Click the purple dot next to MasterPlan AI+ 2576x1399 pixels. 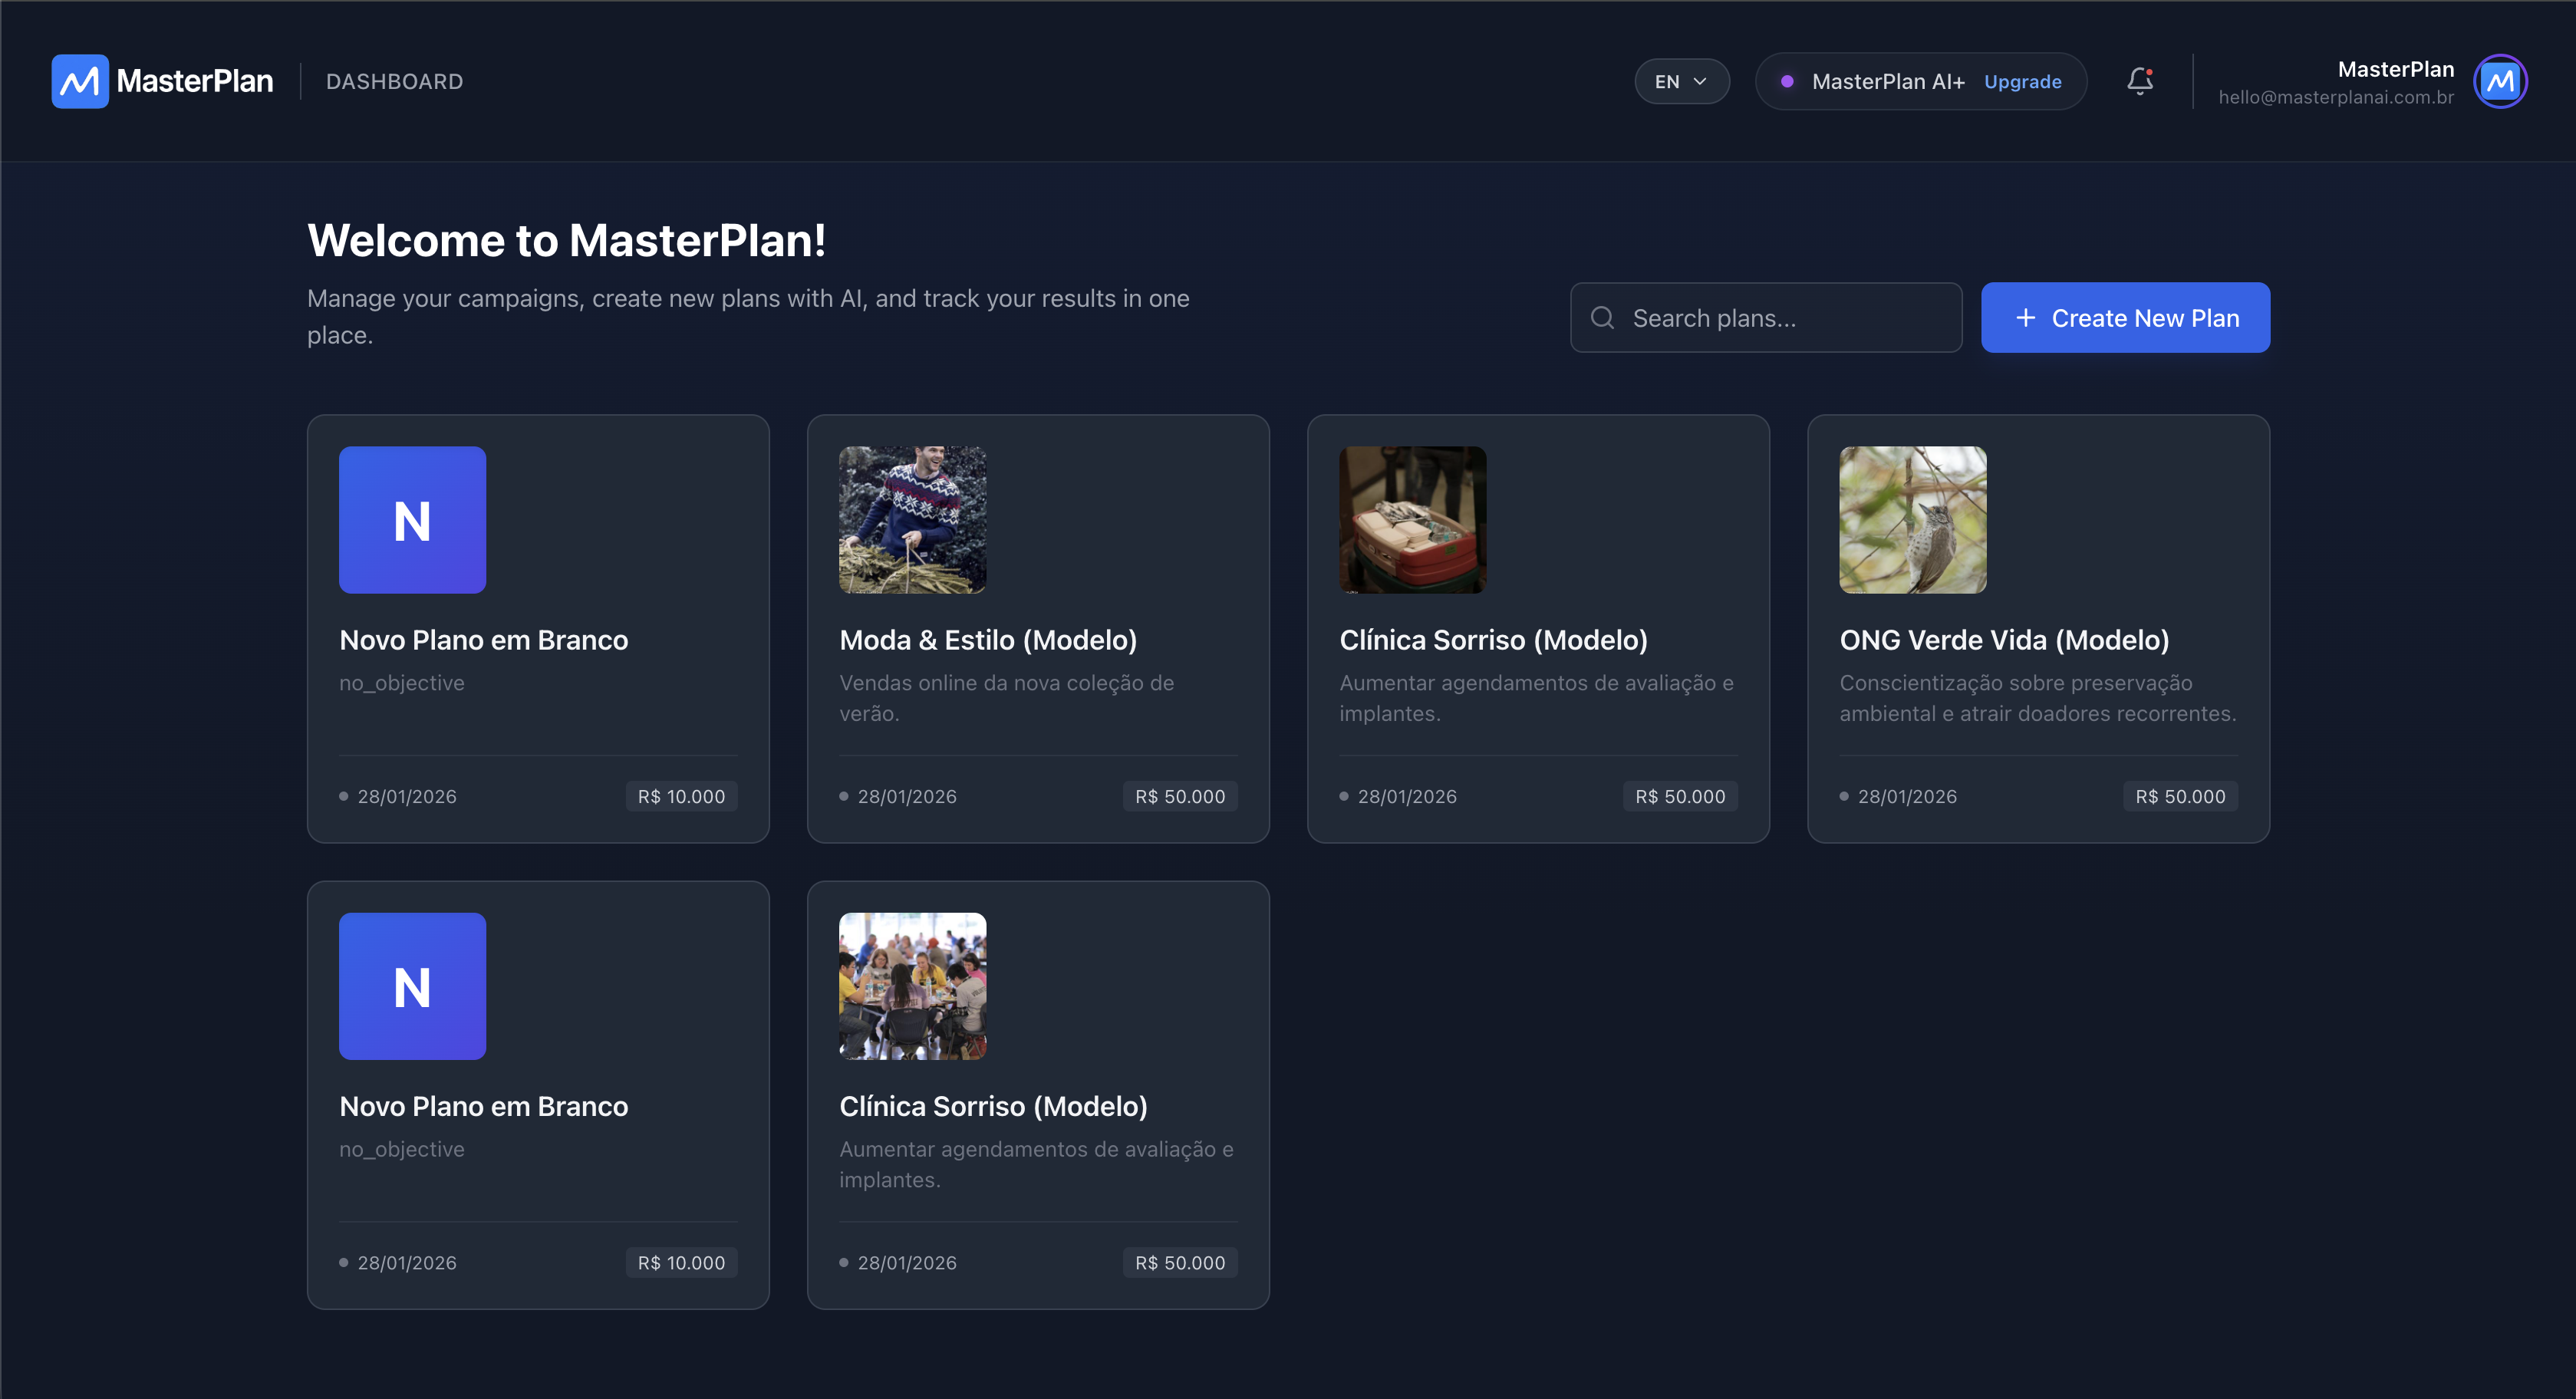[1790, 82]
